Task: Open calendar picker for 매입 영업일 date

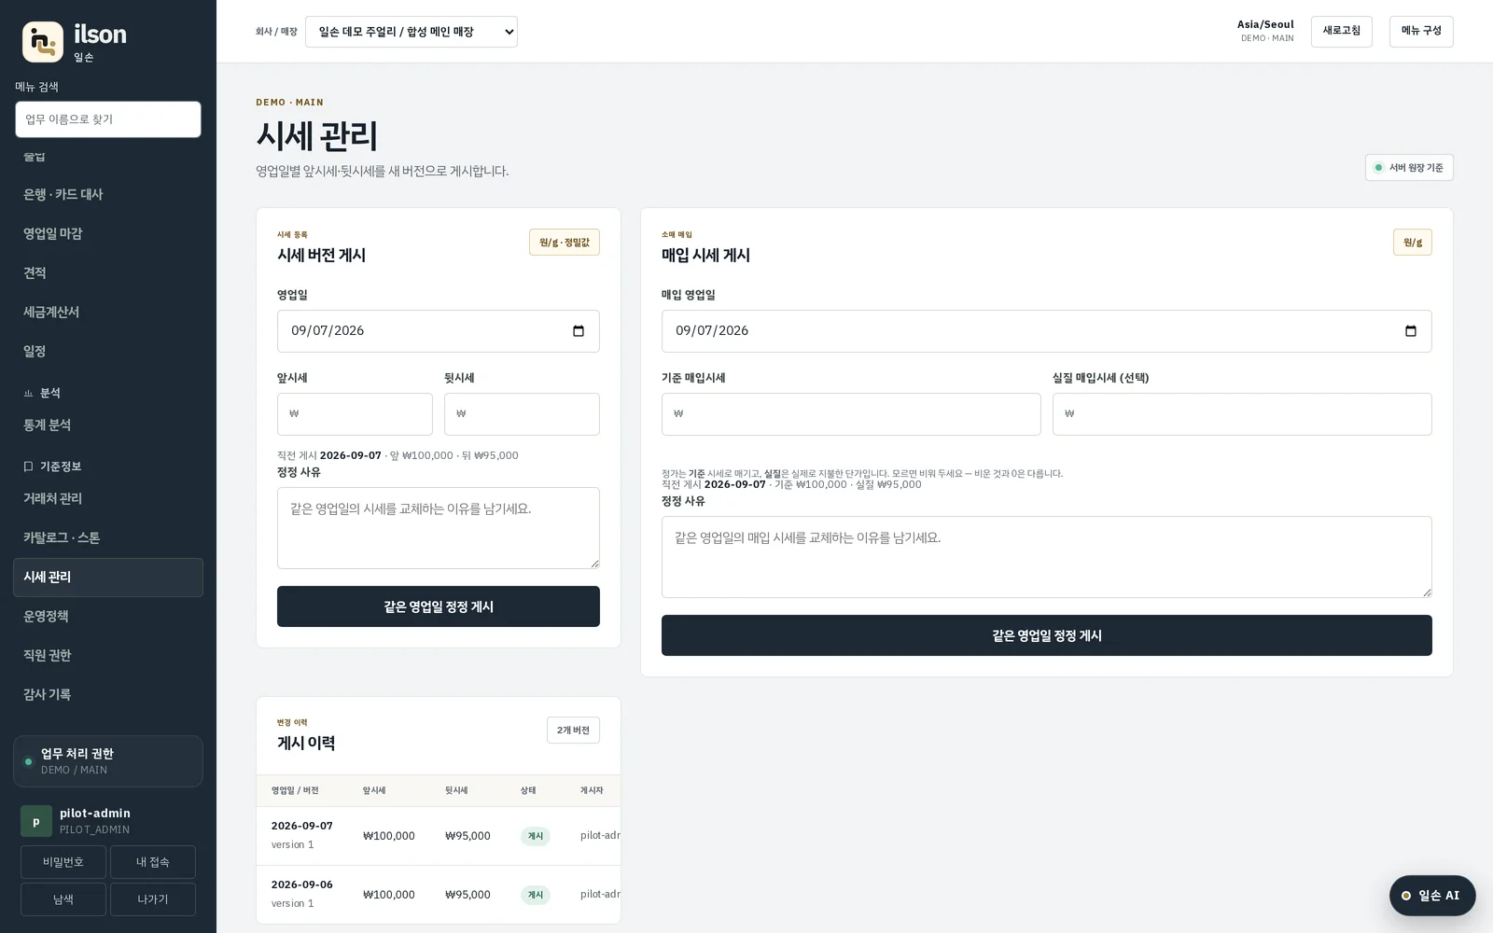Action: click(1411, 331)
